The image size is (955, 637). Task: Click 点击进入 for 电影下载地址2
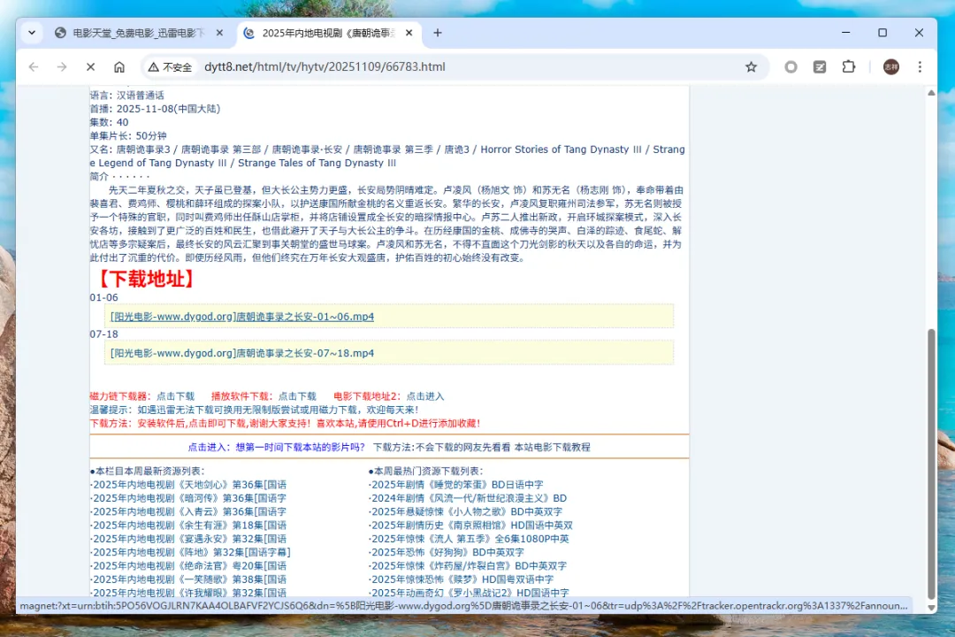[425, 396]
